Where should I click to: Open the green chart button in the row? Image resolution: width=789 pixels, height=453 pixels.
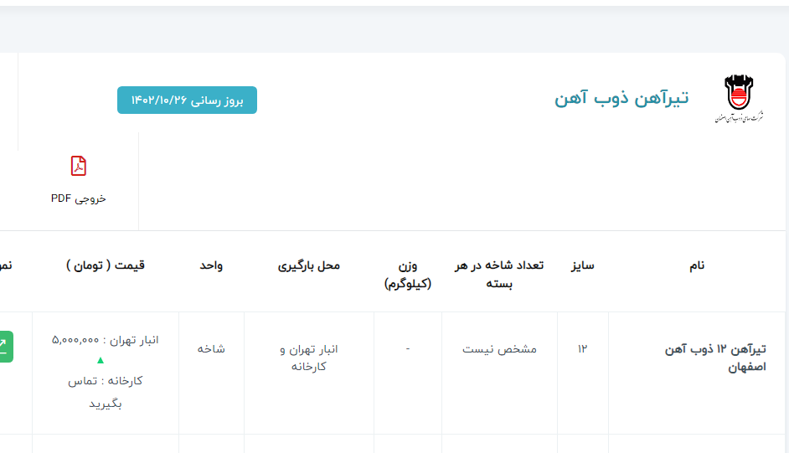[x=5, y=347]
